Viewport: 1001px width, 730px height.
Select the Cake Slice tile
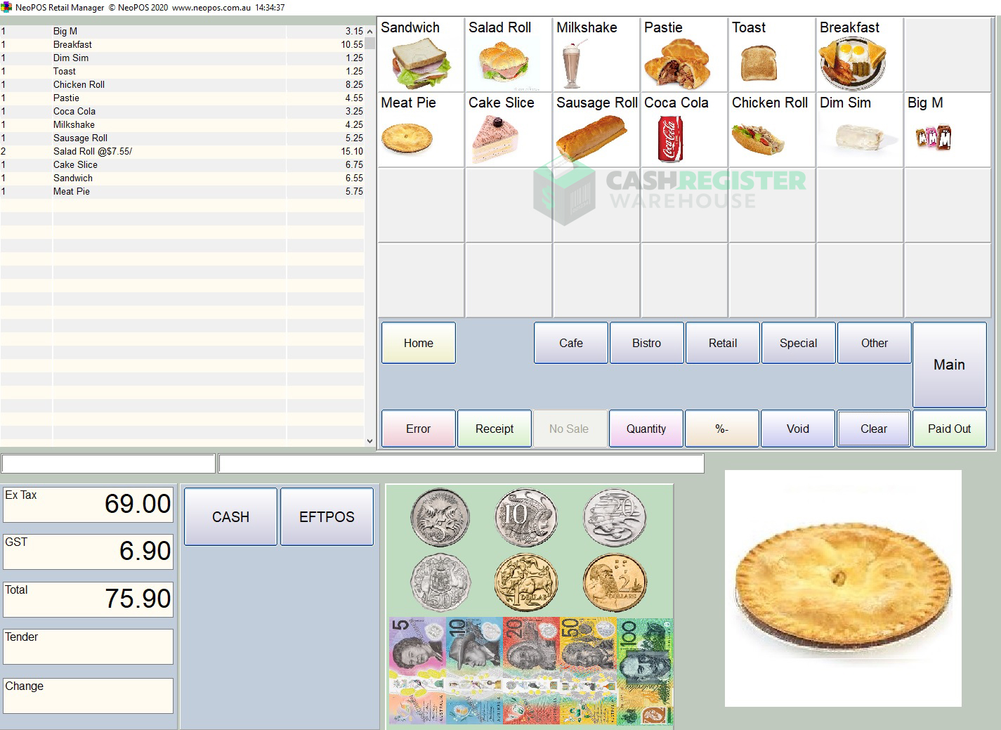pyautogui.click(x=507, y=130)
